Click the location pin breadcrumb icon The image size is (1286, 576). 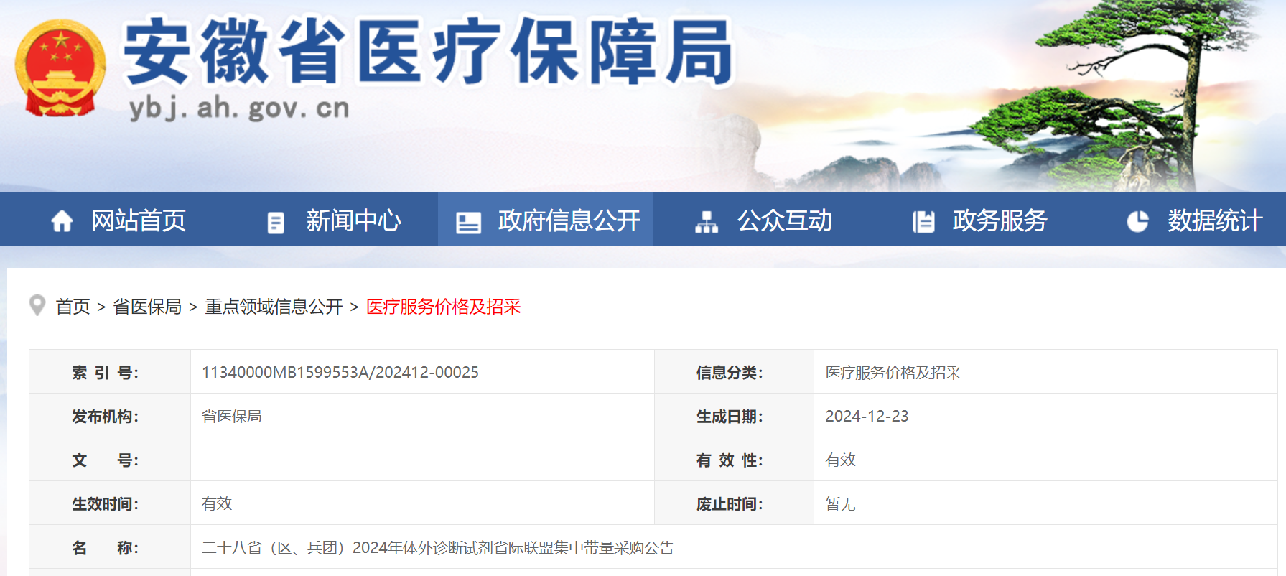pos(37,306)
